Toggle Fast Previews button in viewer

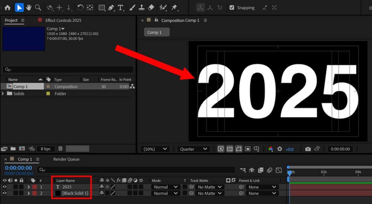tap(221, 149)
